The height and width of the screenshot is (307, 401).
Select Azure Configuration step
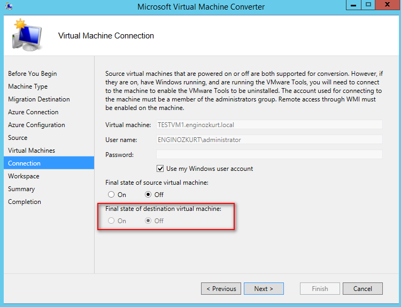36,124
